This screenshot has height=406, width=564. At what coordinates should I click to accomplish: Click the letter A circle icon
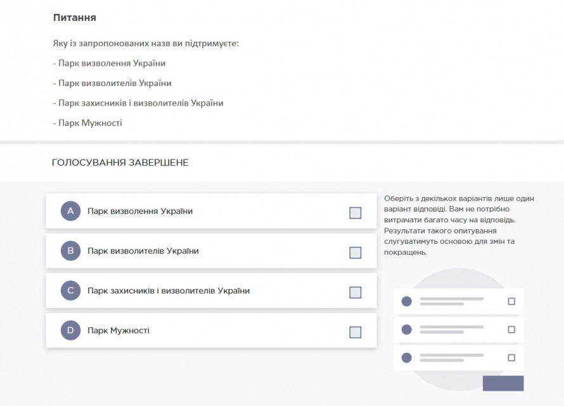pos(70,211)
